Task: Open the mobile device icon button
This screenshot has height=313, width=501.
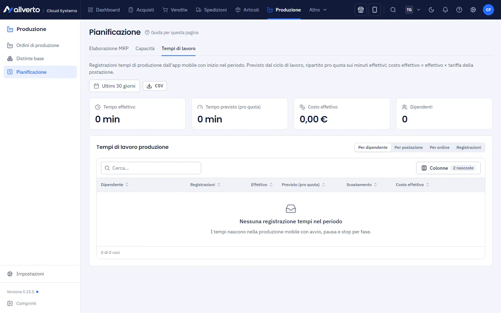Action: tap(375, 10)
